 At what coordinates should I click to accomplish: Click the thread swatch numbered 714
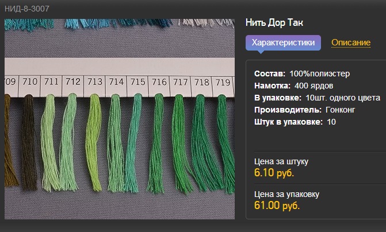115,143
